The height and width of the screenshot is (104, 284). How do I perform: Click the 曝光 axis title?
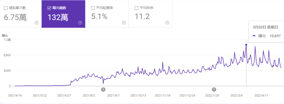tap(5, 36)
